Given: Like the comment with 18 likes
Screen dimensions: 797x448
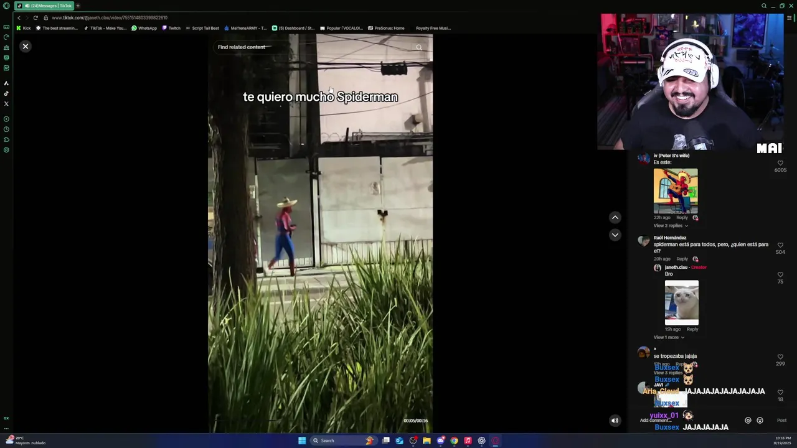Looking at the screenshot, I should pyautogui.click(x=780, y=393).
